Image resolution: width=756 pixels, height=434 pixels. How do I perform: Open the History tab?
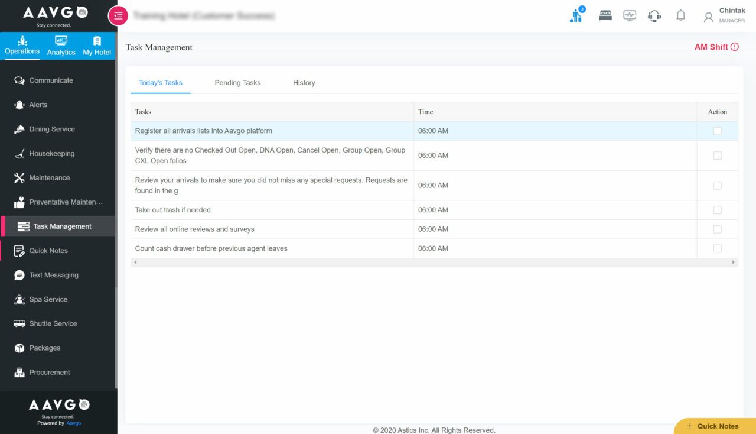(x=304, y=83)
